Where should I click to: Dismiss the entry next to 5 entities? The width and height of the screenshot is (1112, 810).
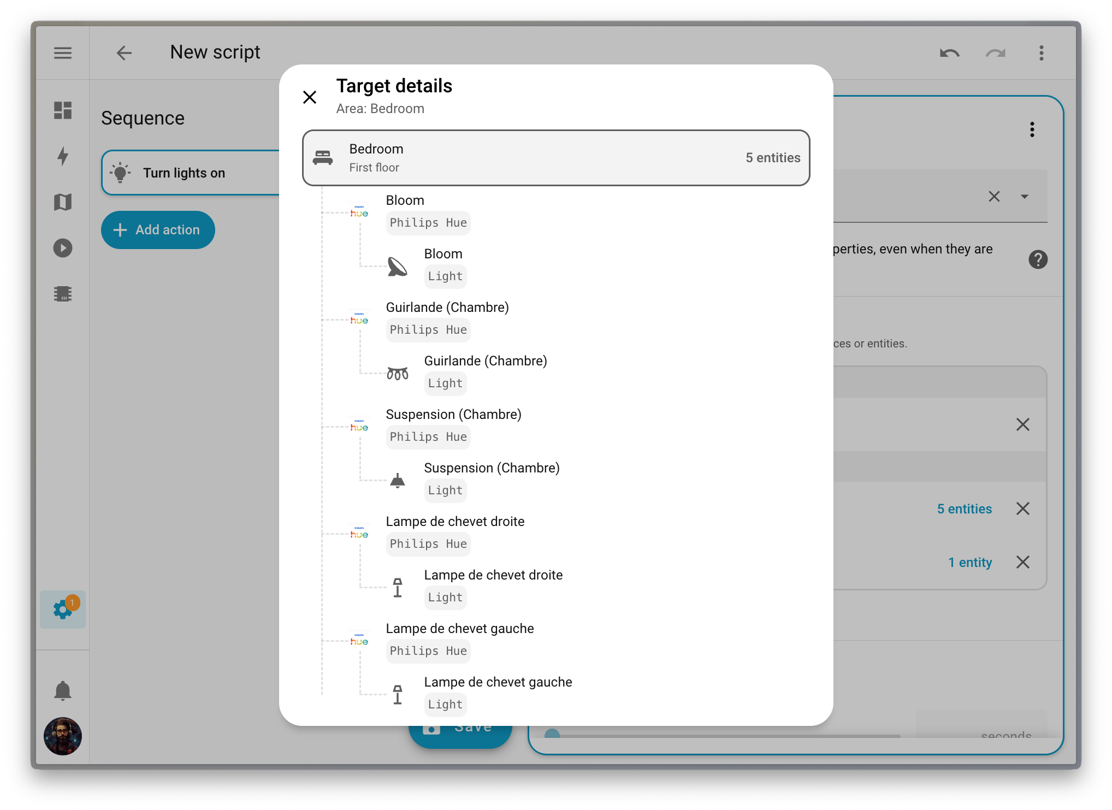(x=1024, y=509)
